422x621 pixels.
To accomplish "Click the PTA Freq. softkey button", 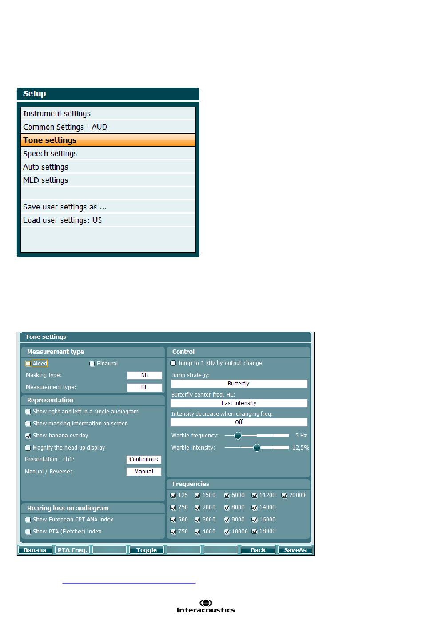I will pyautogui.click(x=72, y=550).
